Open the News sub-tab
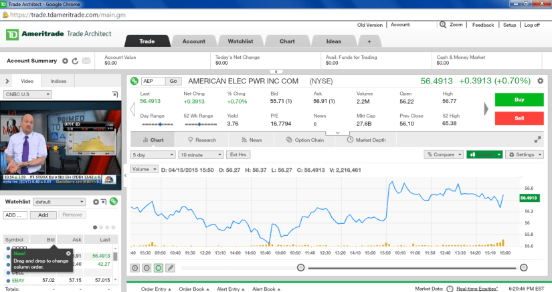The image size is (552, 292). [x=252, y=140]
